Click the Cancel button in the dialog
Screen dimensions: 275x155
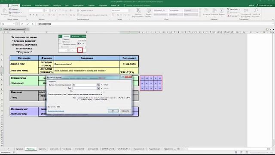[x=125, y=111]
